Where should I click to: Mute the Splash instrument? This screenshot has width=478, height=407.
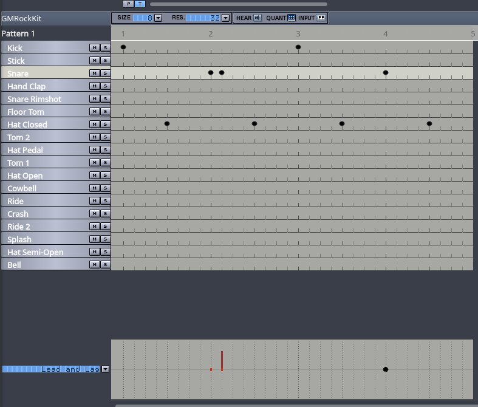(95, 239)
